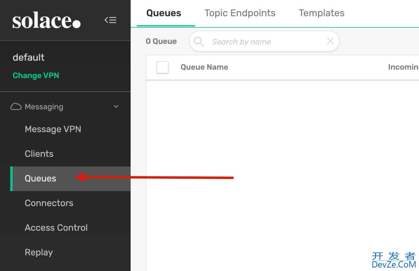Click the Solace logo
Image resolution: width=419 pixels, height=271 pixels.
tap(46, 20)
